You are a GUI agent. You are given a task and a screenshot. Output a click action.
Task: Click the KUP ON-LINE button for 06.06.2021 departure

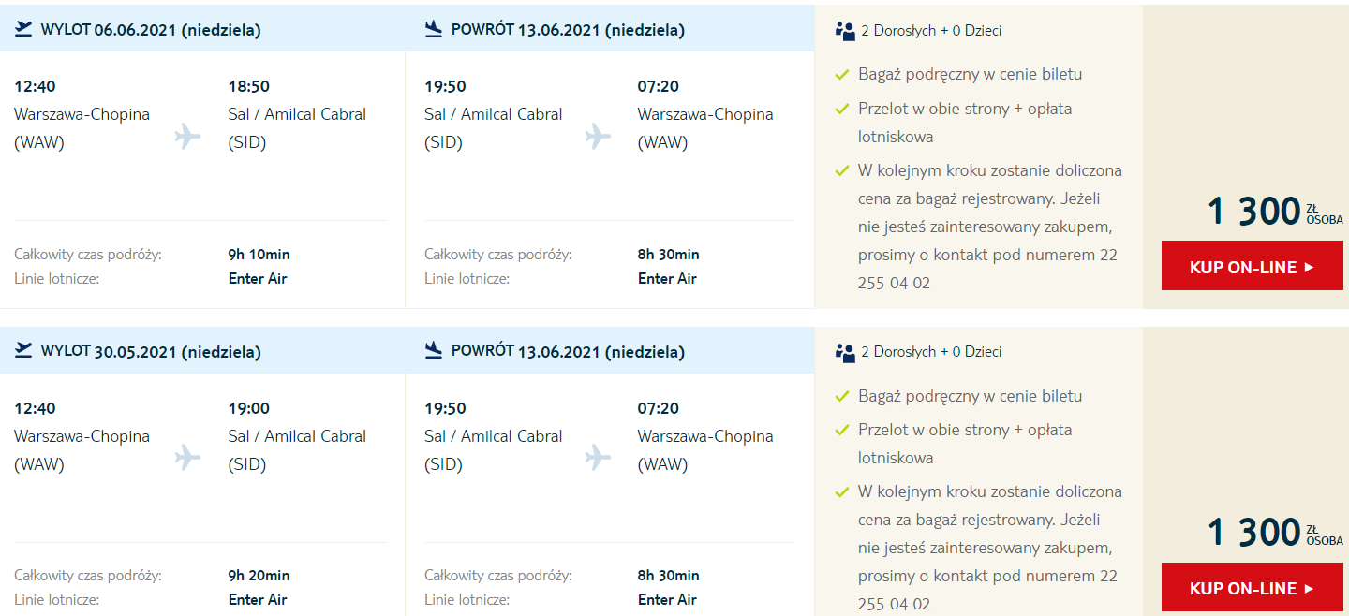[1253, 266]
